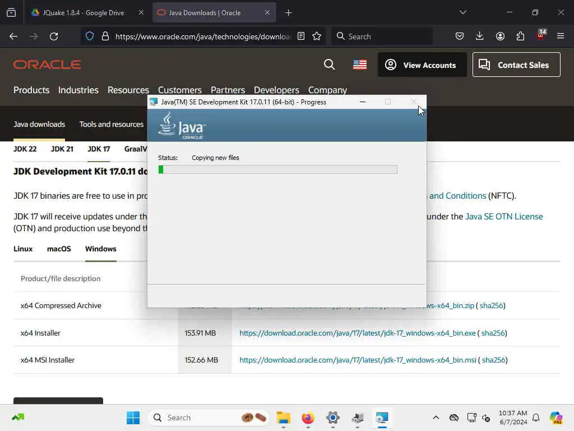Image resolution: width=574 pixels, height=431 pixels.
Task: Open the Resources menu
Action: 128,90
